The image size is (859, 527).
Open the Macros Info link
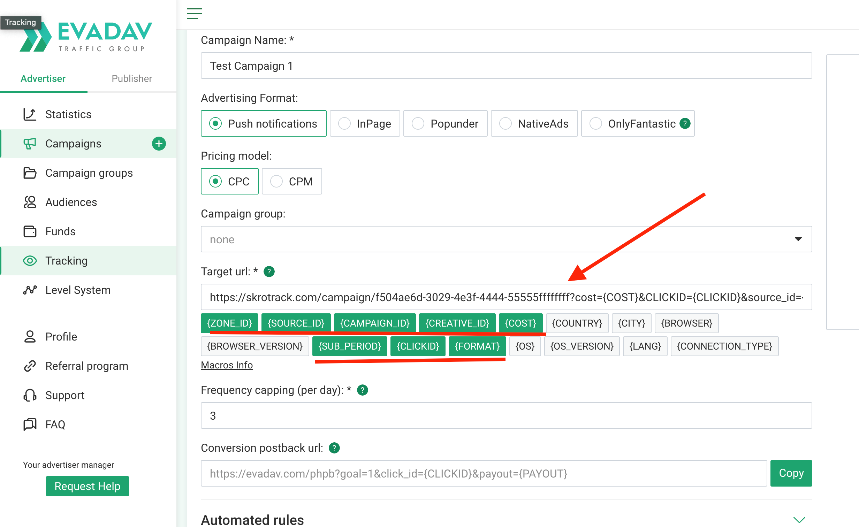[x=227, y=365]
